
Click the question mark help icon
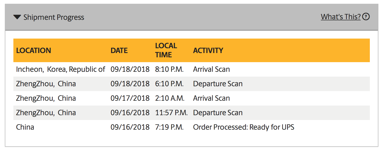366,17
